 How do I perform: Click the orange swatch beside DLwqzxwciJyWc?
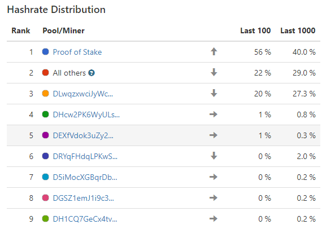pyautogui.click(x=45, y=94)
